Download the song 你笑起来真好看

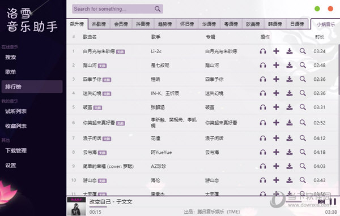point(289,123)
